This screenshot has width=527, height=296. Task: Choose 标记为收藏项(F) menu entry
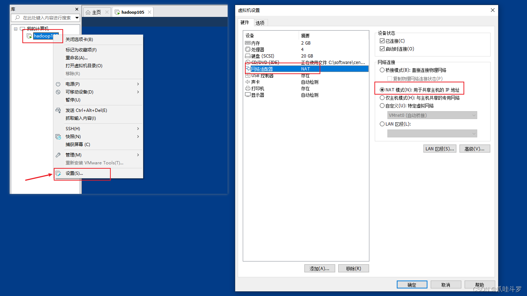tap(98, 50)
